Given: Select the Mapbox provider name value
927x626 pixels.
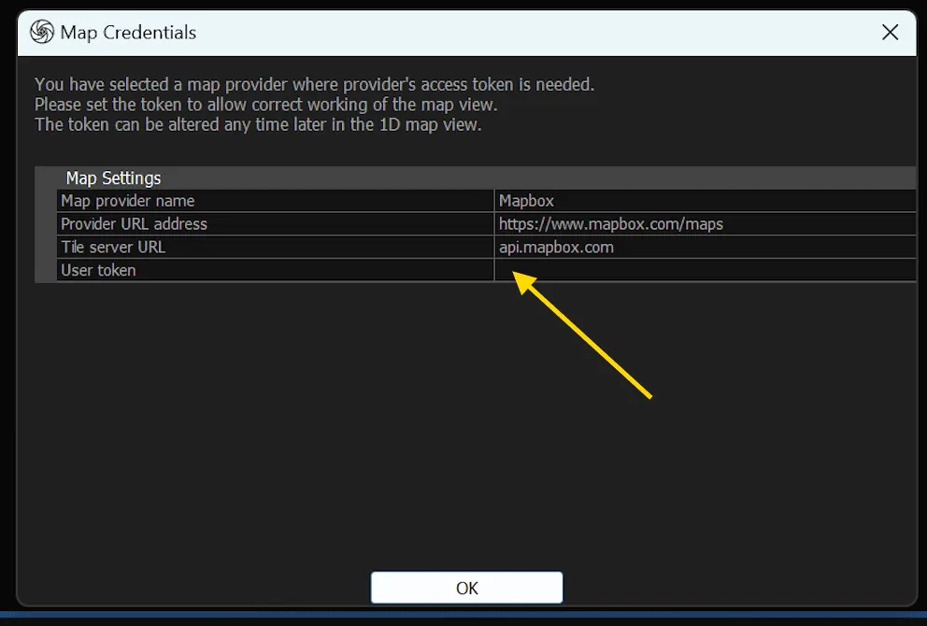Looking at the screenshot, I should [526, 201].
